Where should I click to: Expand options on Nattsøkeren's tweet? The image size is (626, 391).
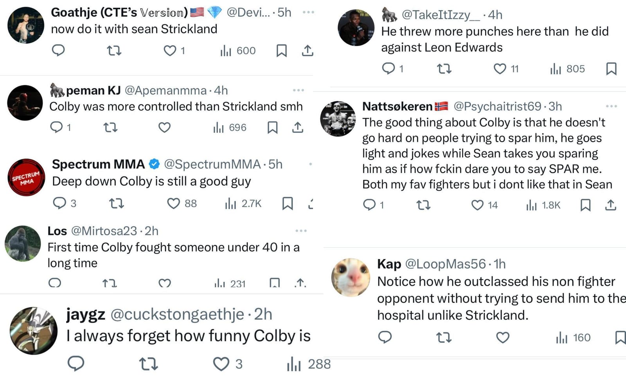tap(610, 106)
